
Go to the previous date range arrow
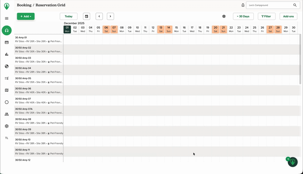point(99,16)
